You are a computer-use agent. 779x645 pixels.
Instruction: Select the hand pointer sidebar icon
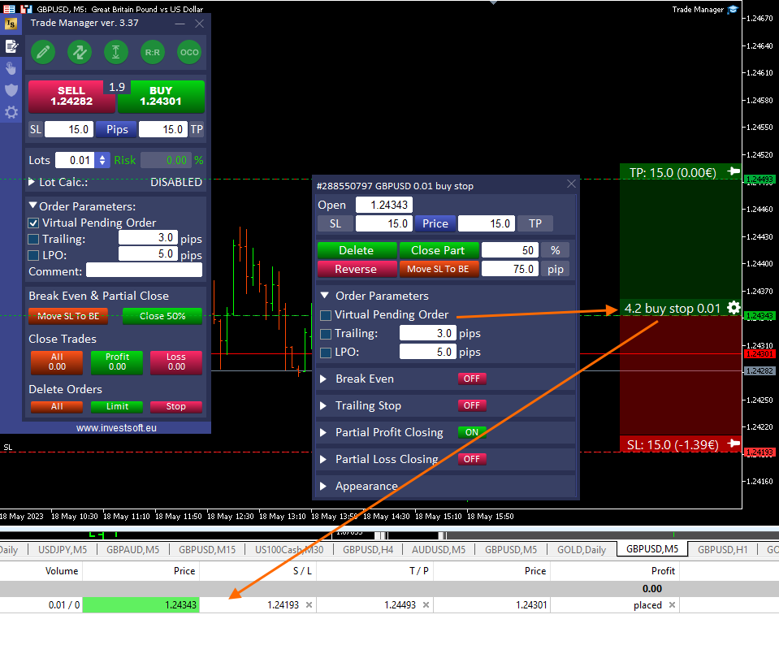tap(11, 67)
